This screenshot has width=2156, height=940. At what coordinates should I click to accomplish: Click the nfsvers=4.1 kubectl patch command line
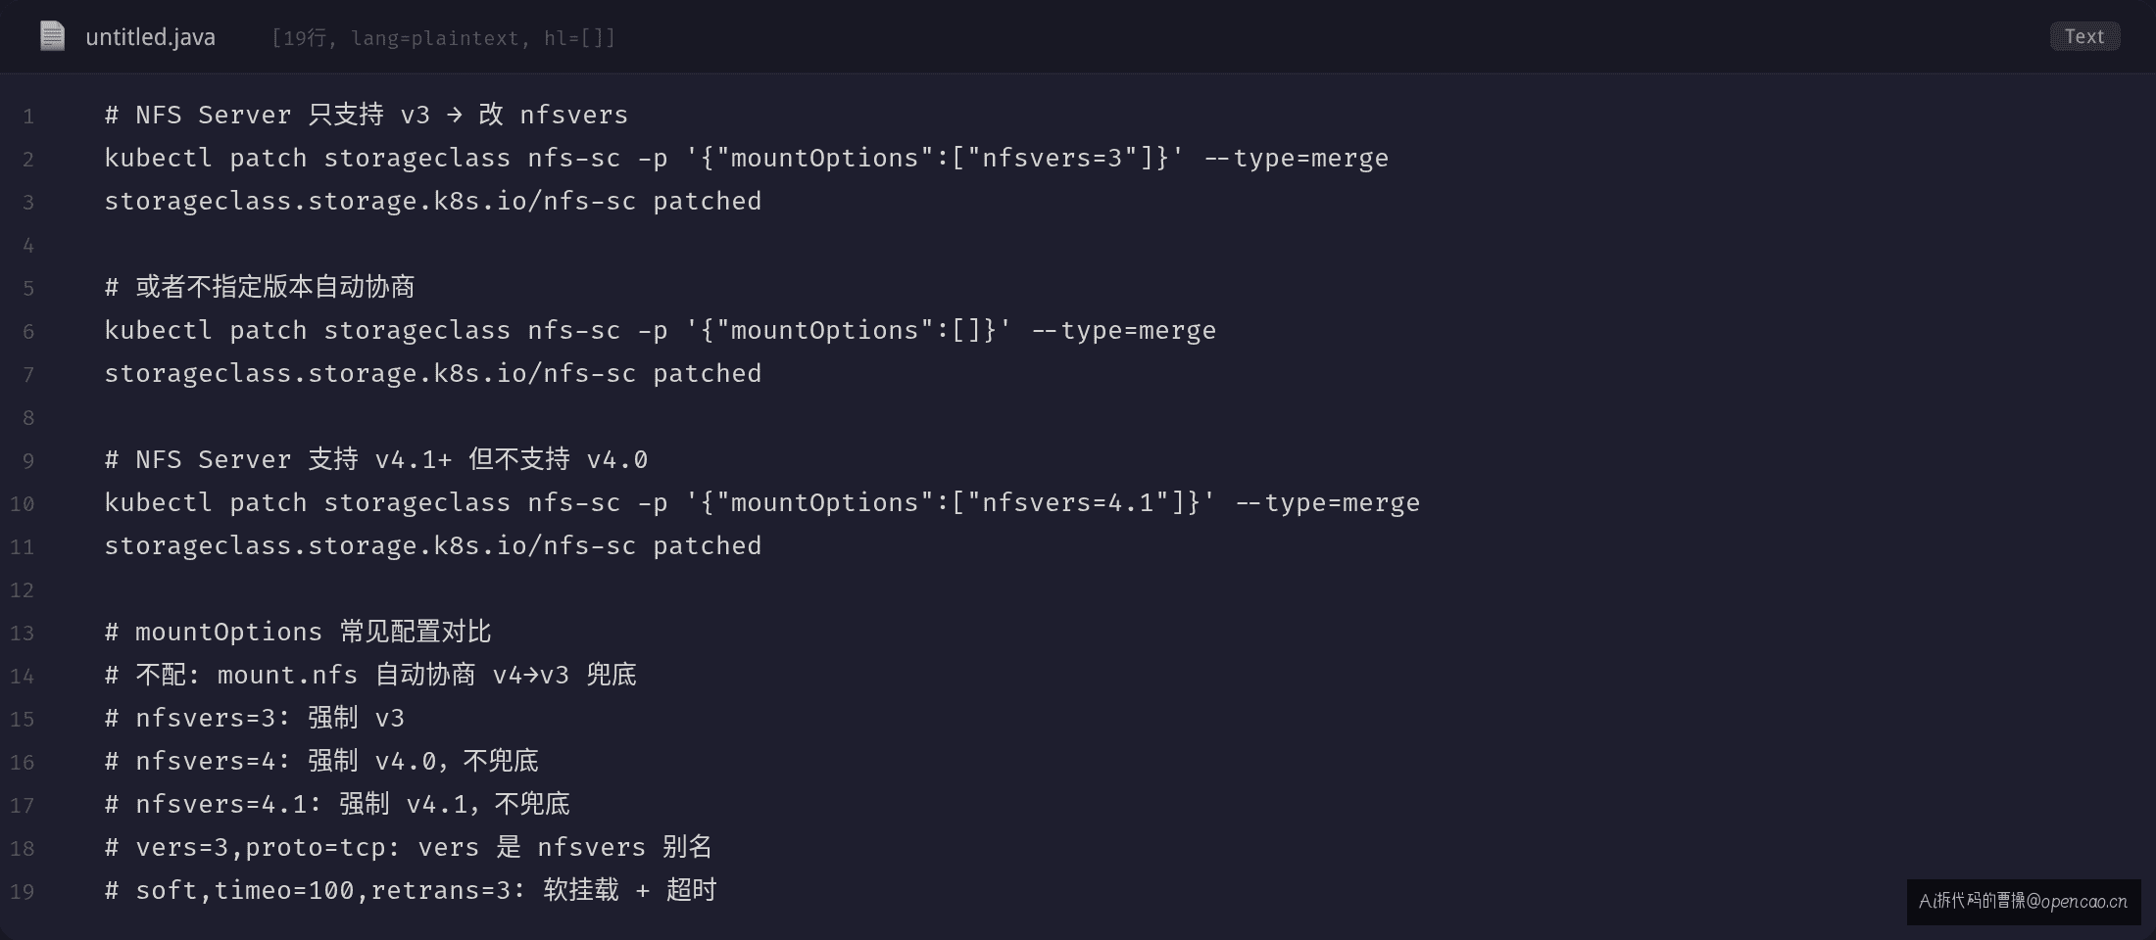(762, 503)
